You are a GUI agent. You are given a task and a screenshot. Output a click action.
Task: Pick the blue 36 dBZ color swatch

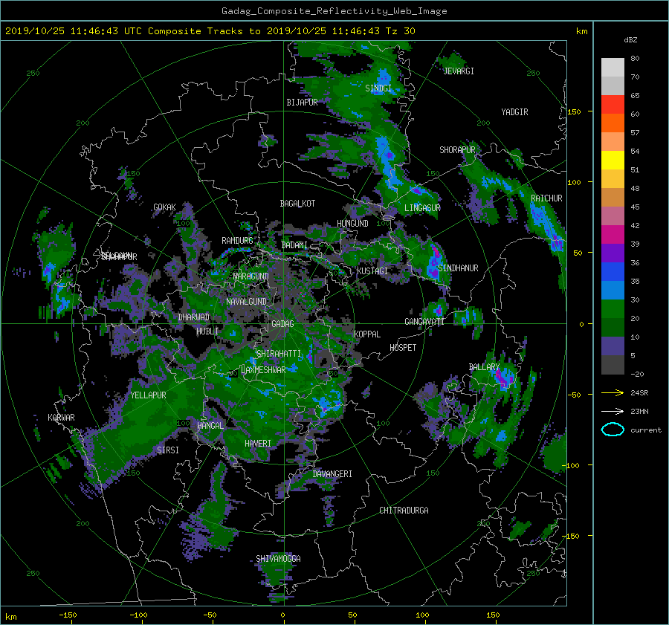pyautogui.click(x=613, y=271)
